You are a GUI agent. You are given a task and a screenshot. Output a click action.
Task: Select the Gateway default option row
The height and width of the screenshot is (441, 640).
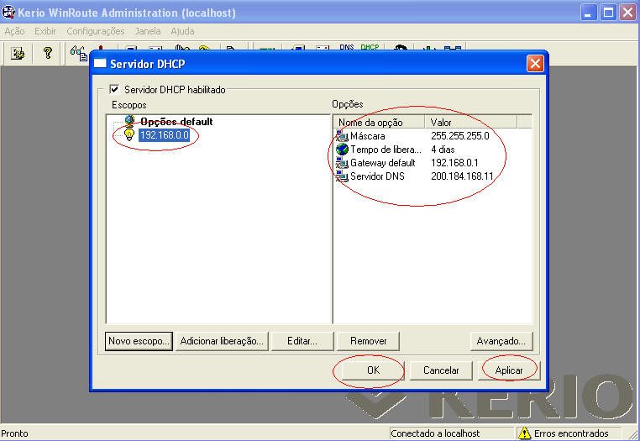382,162
